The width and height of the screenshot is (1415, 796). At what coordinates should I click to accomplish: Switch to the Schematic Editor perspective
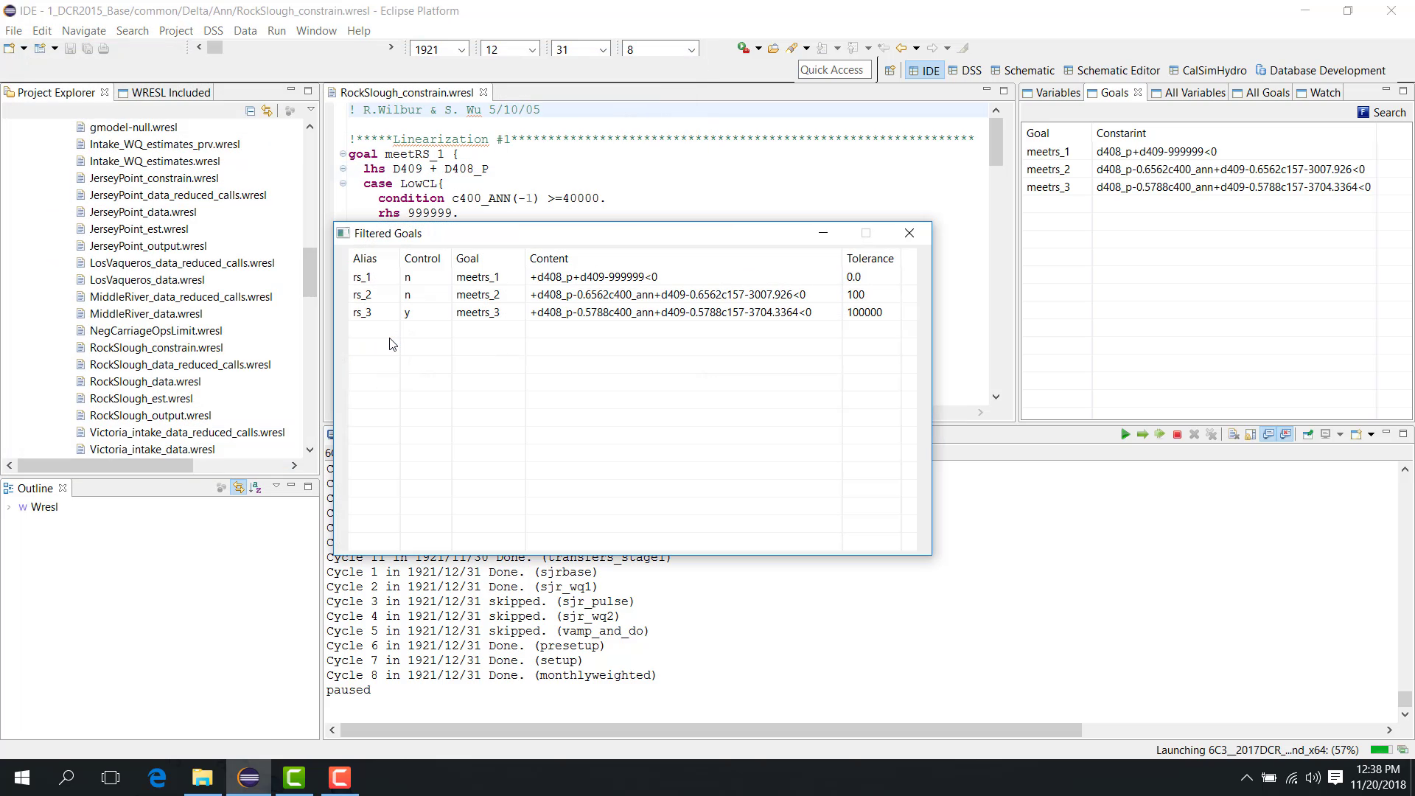coord(1111,71)
